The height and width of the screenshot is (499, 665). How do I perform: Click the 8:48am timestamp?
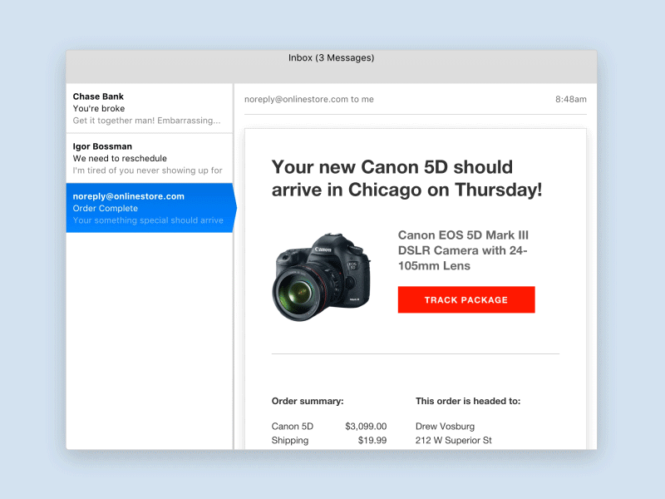click(x=569, y=99)
